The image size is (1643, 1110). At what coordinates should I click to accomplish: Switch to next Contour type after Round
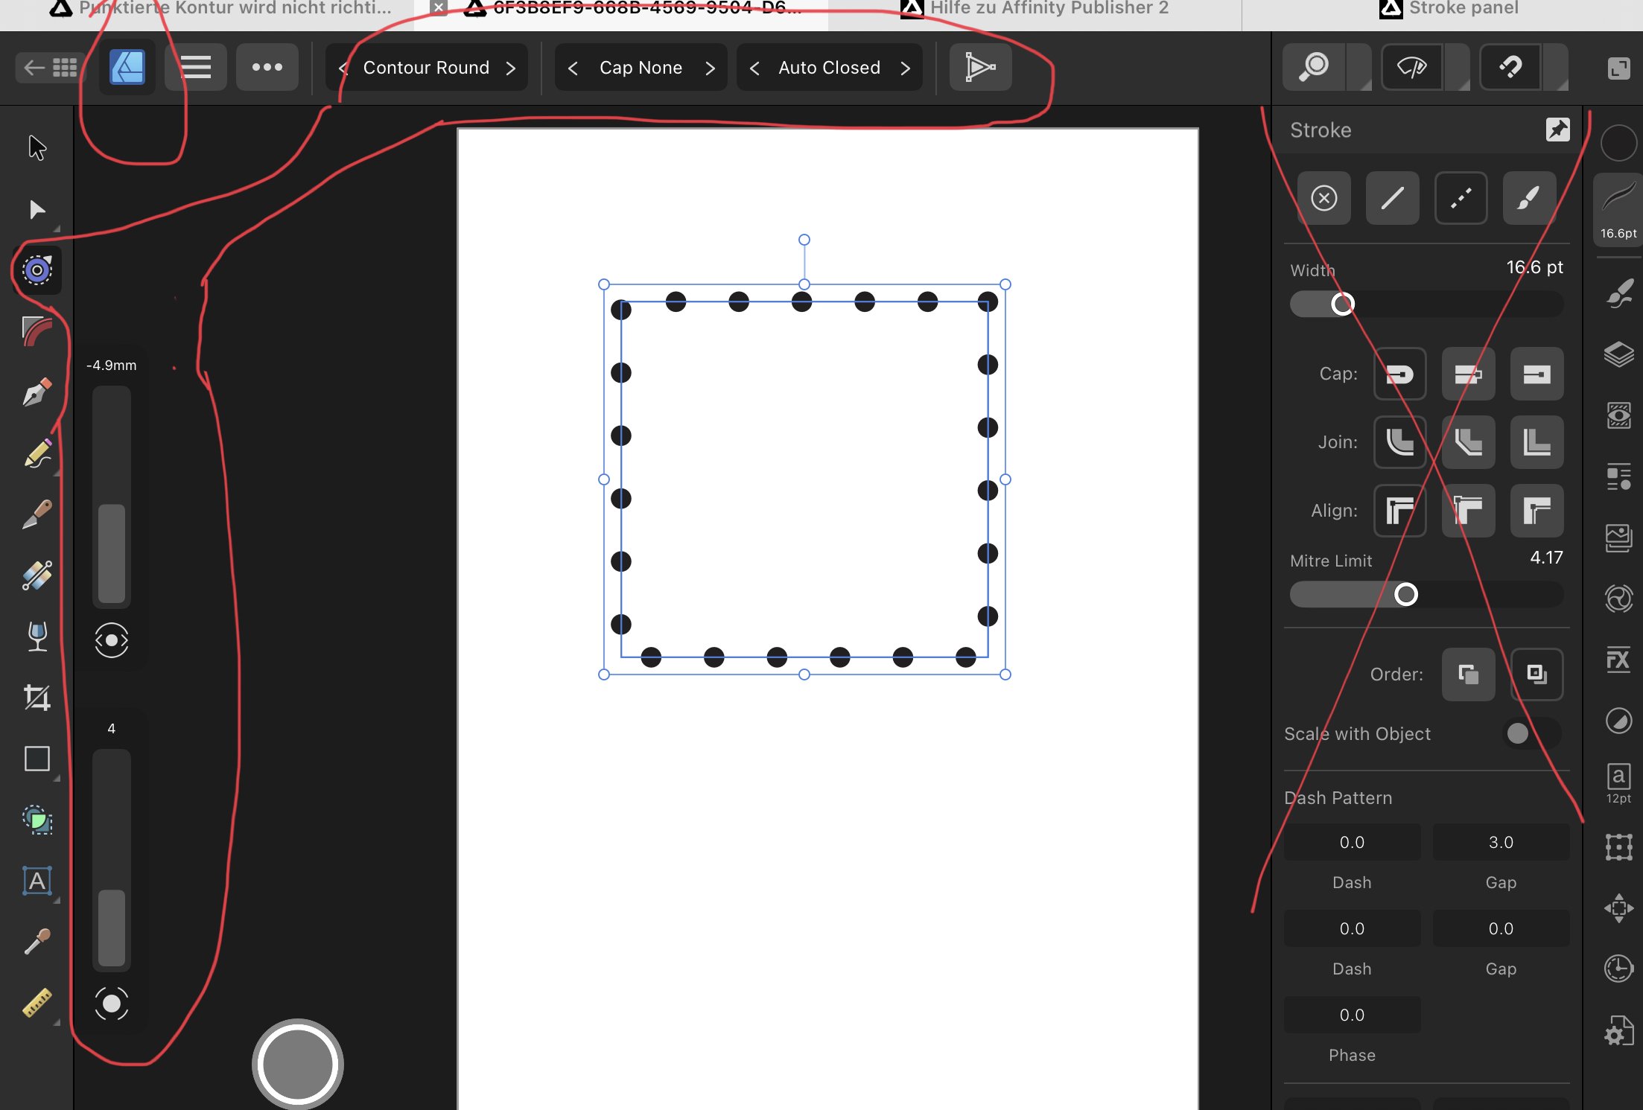(x=511, y=68)
